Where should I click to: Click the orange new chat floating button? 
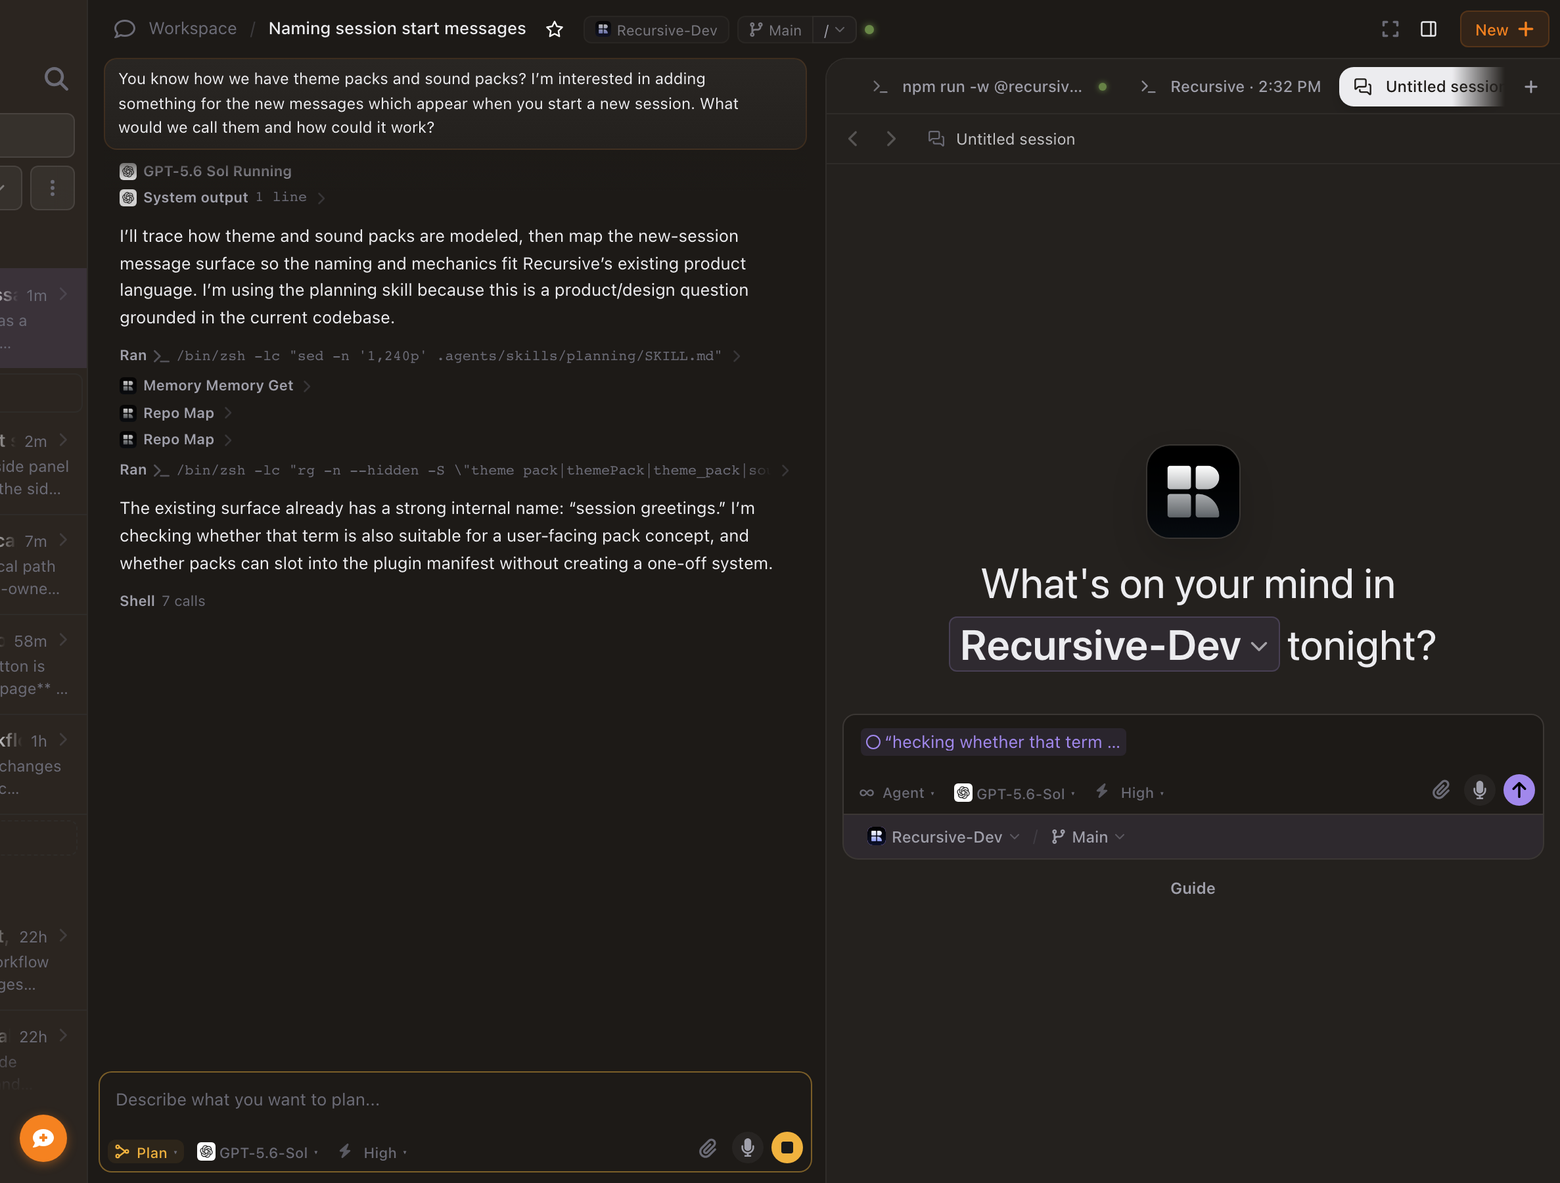[43, 1138]
